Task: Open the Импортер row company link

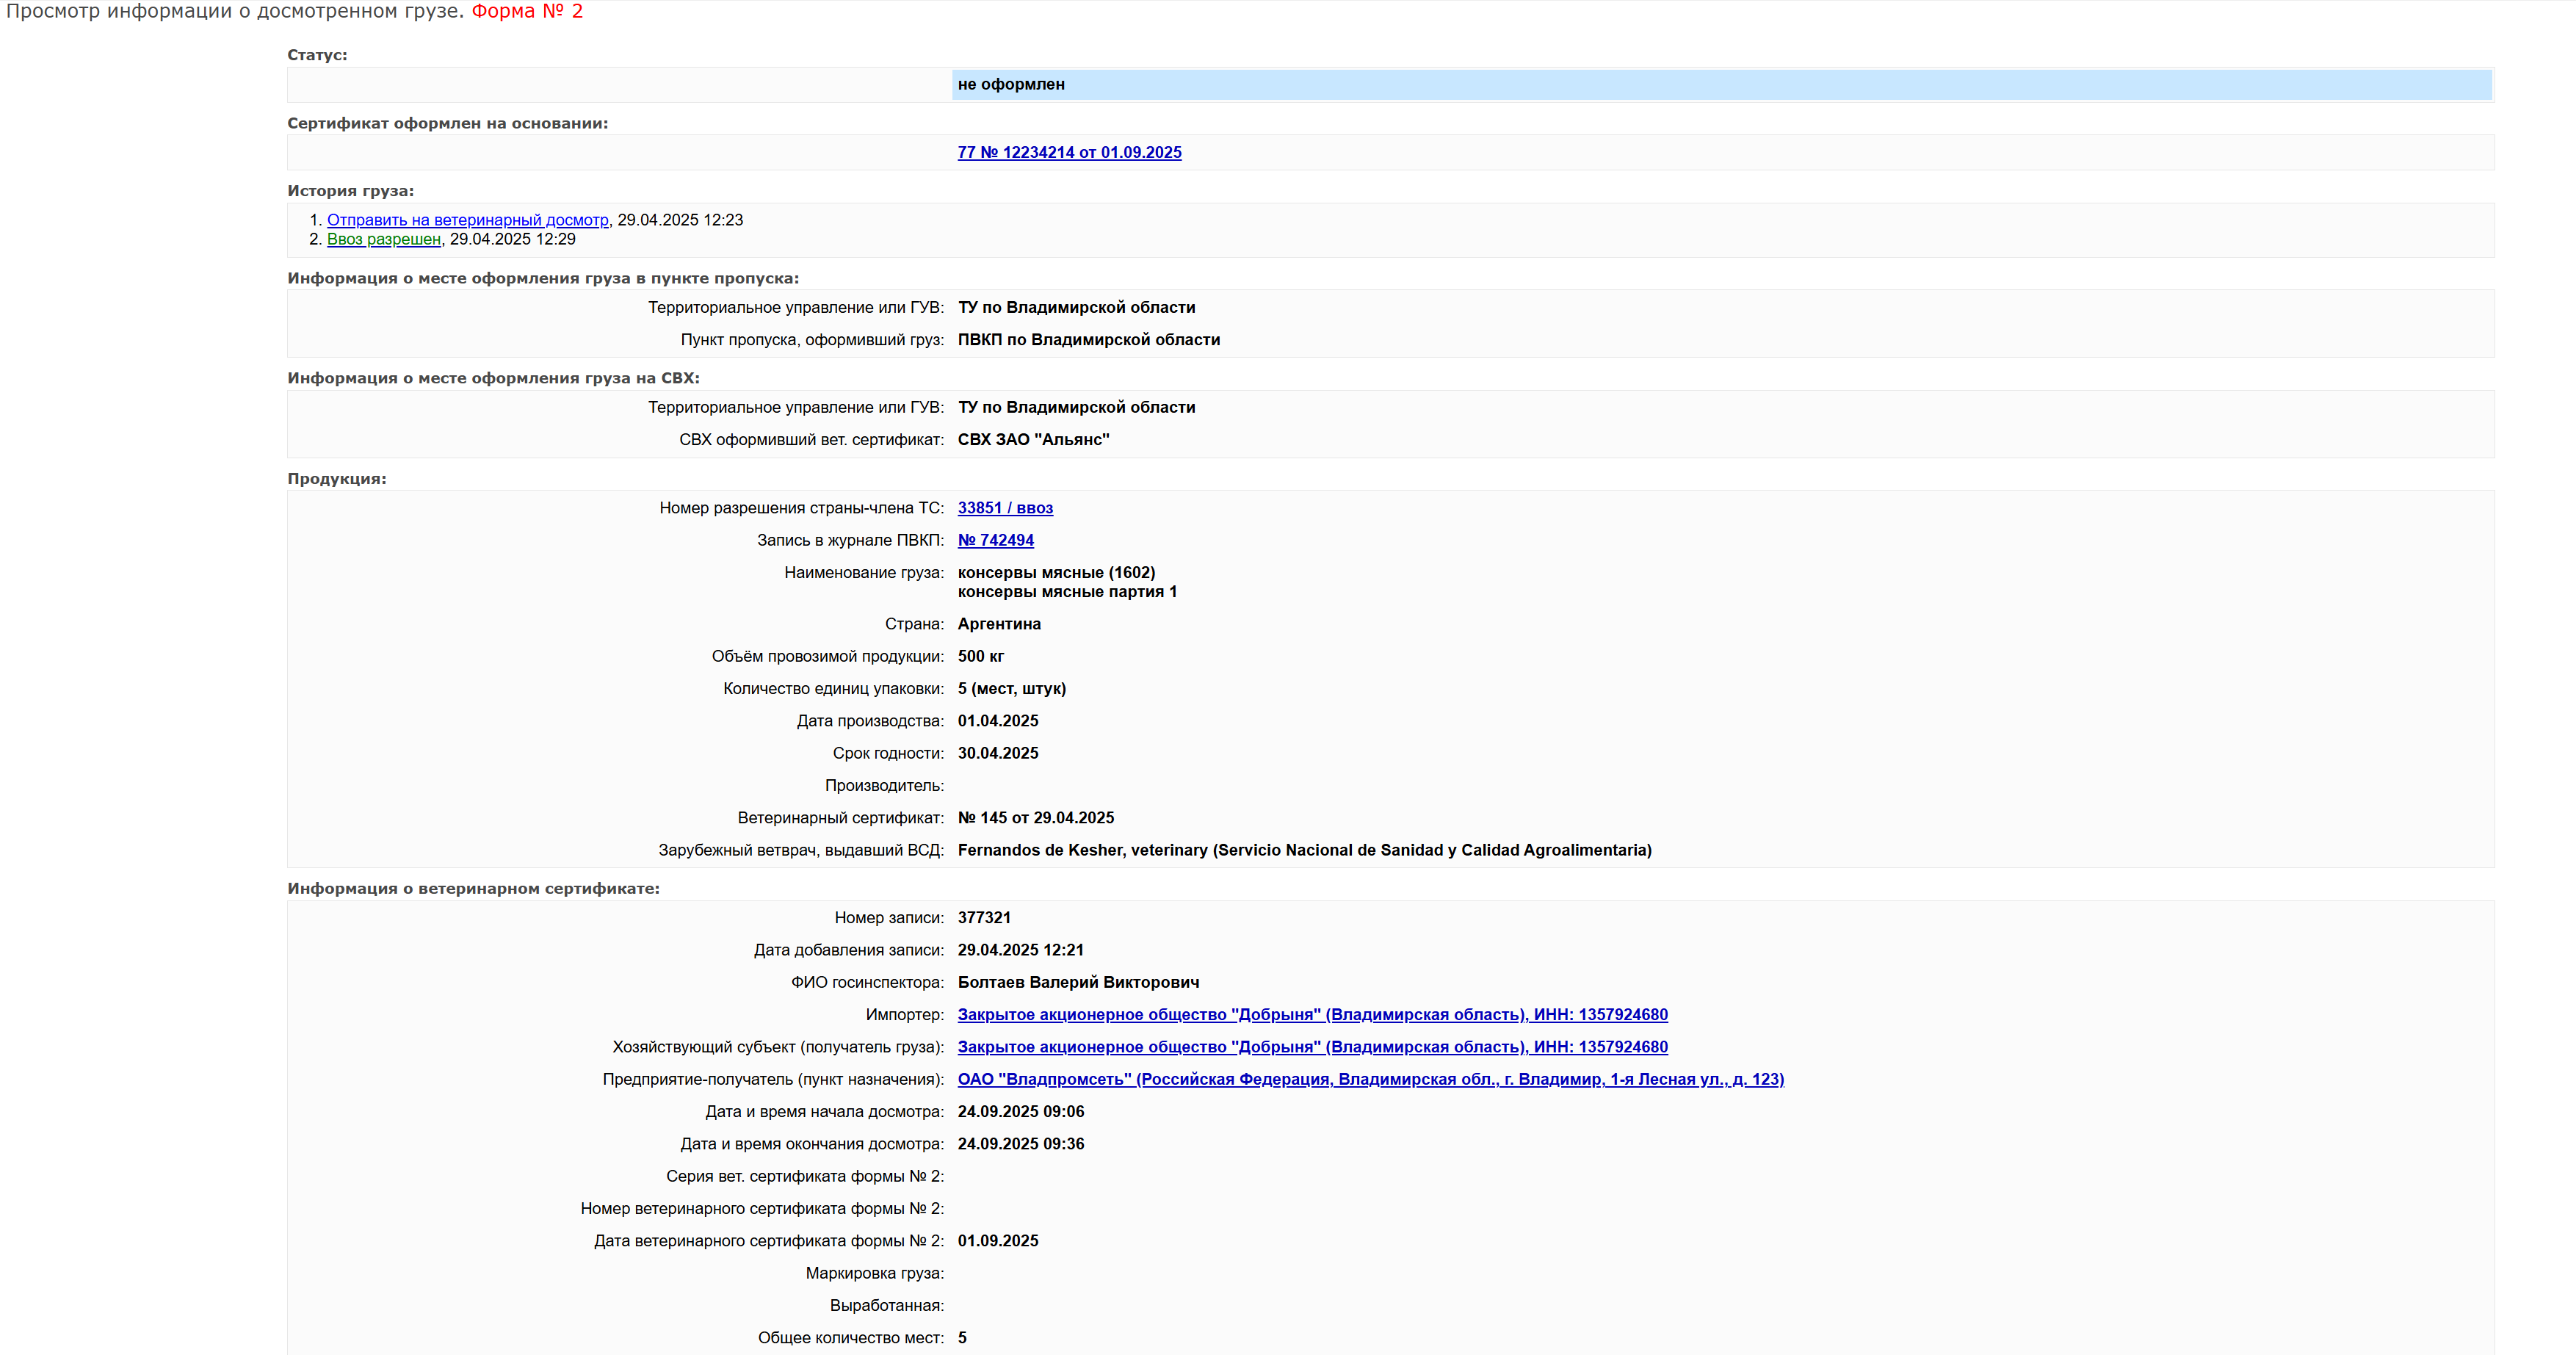Action: click(1312, 1014)
